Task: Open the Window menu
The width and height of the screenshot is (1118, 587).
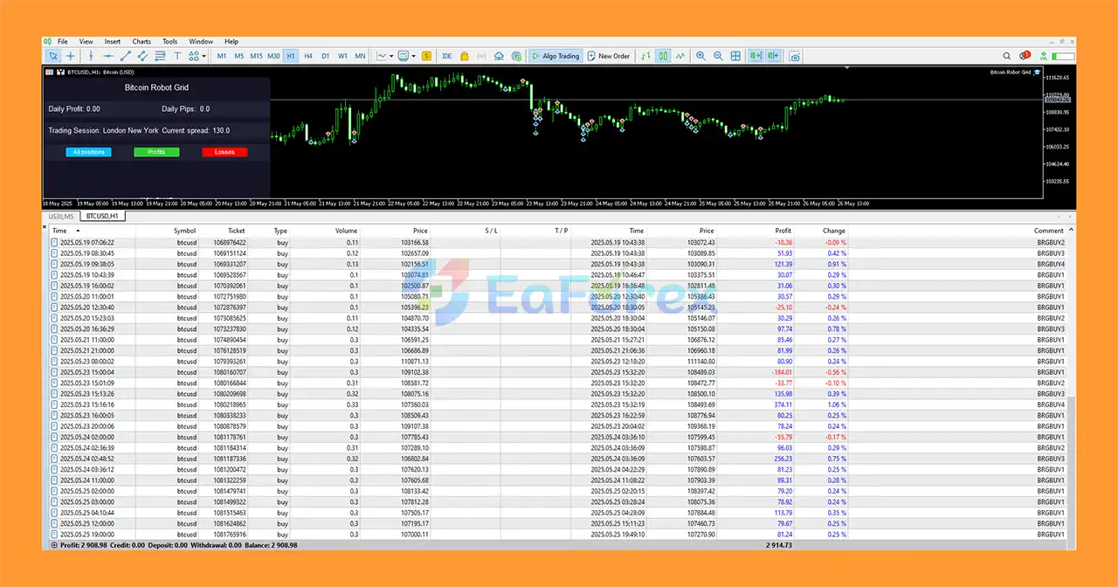Action: (201, 41)
